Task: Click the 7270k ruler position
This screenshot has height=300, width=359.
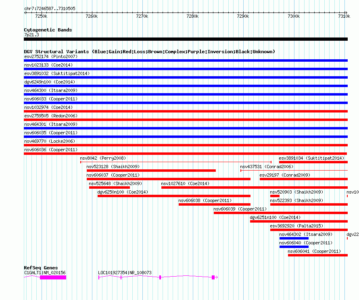Action: [142, 16]
